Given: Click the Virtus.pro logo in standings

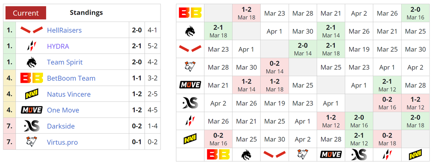Looking at the screenshot, I should coord(31,142).
